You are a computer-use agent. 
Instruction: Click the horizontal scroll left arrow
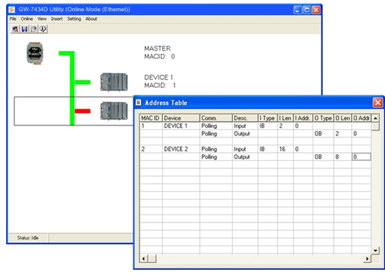144,259
